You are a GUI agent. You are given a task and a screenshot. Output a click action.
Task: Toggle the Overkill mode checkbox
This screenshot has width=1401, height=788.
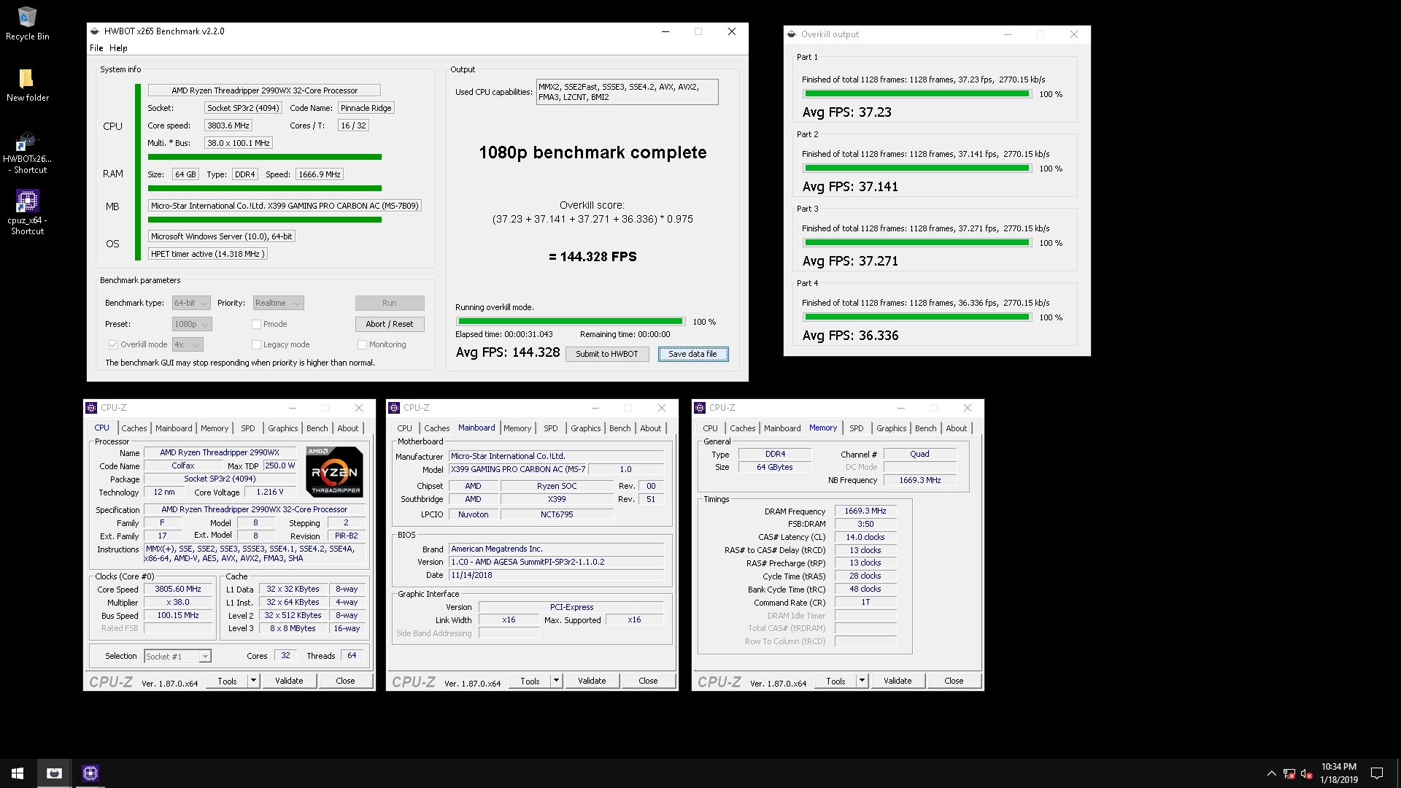(113, 344)
